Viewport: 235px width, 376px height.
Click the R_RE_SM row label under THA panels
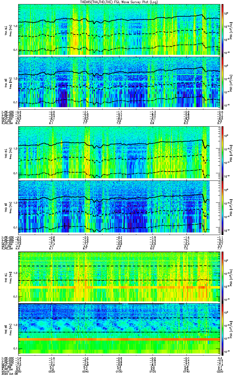(7, 123)
